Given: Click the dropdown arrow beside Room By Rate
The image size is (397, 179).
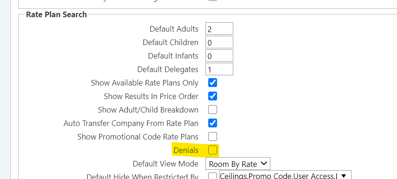Looking at the screenshot, I should (264, 164).
